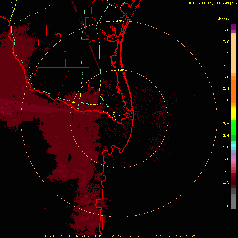Pick the yellow band of the color scale
The width and height of the screenshot is (238, 238).
click(x=234, y=113)
